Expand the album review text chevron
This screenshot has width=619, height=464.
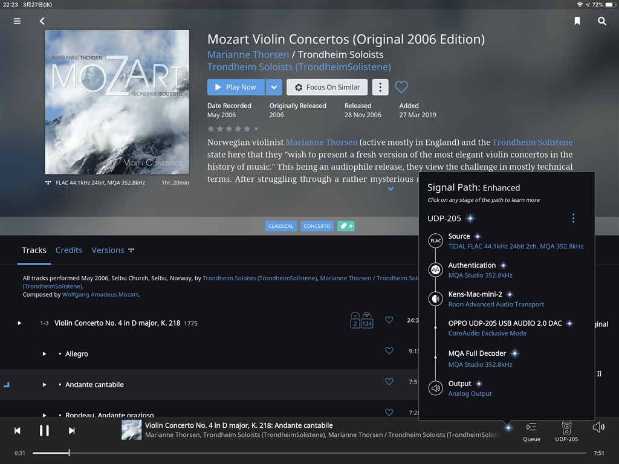click(391, 189)
